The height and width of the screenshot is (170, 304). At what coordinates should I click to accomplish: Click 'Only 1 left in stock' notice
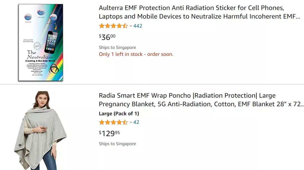[136, 54]
